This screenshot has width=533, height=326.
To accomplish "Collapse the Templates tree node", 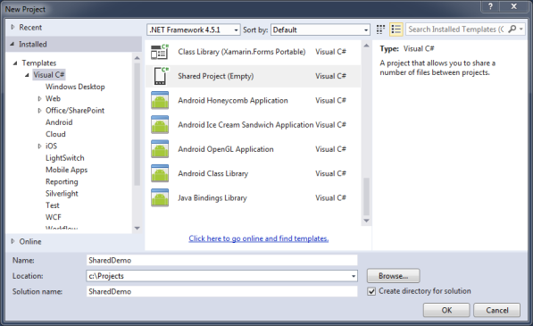I will pyautogui.click(x=15, y=63).
